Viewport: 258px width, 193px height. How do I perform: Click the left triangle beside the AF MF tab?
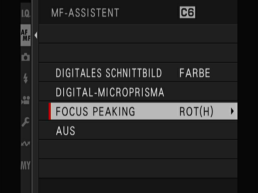[x=35, y=35]
